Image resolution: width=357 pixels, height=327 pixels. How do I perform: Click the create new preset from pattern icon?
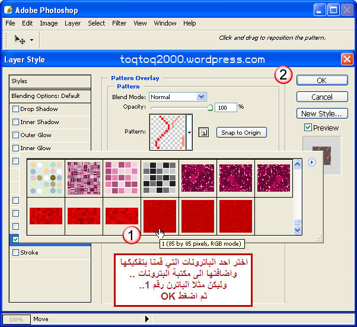point(203,132)
